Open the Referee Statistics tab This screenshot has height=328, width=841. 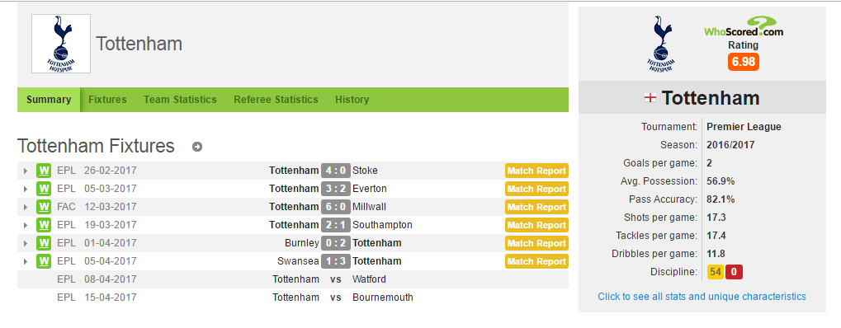tap(276, 100)
